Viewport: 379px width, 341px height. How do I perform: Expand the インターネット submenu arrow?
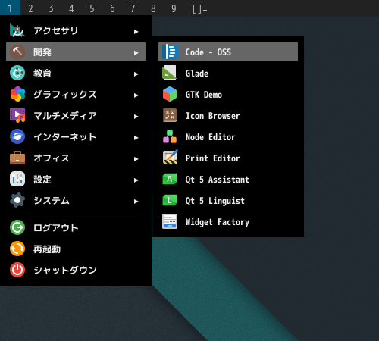[136, 138]
